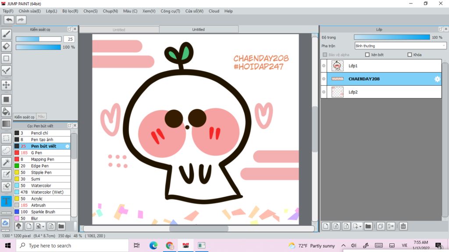Select the rectangular Select tool
Image resolution: width=449 pixels, height=252 pixels.
click(6, 138)
